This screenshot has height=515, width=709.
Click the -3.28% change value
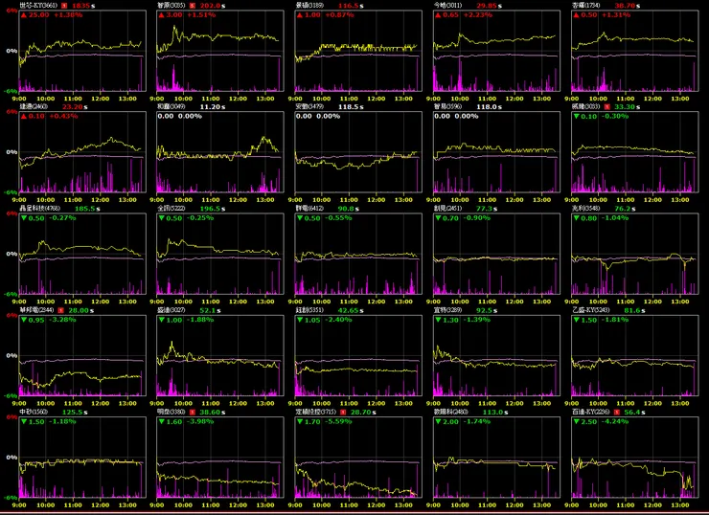(x=63, y=320)
